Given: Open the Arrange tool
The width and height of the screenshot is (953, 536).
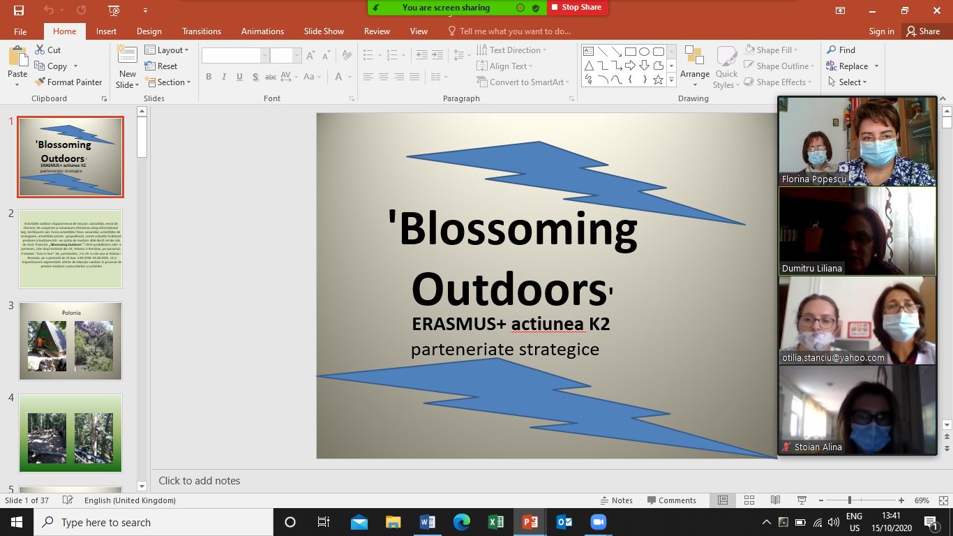Looking at the screenshot, I should [x=694, y=66].
